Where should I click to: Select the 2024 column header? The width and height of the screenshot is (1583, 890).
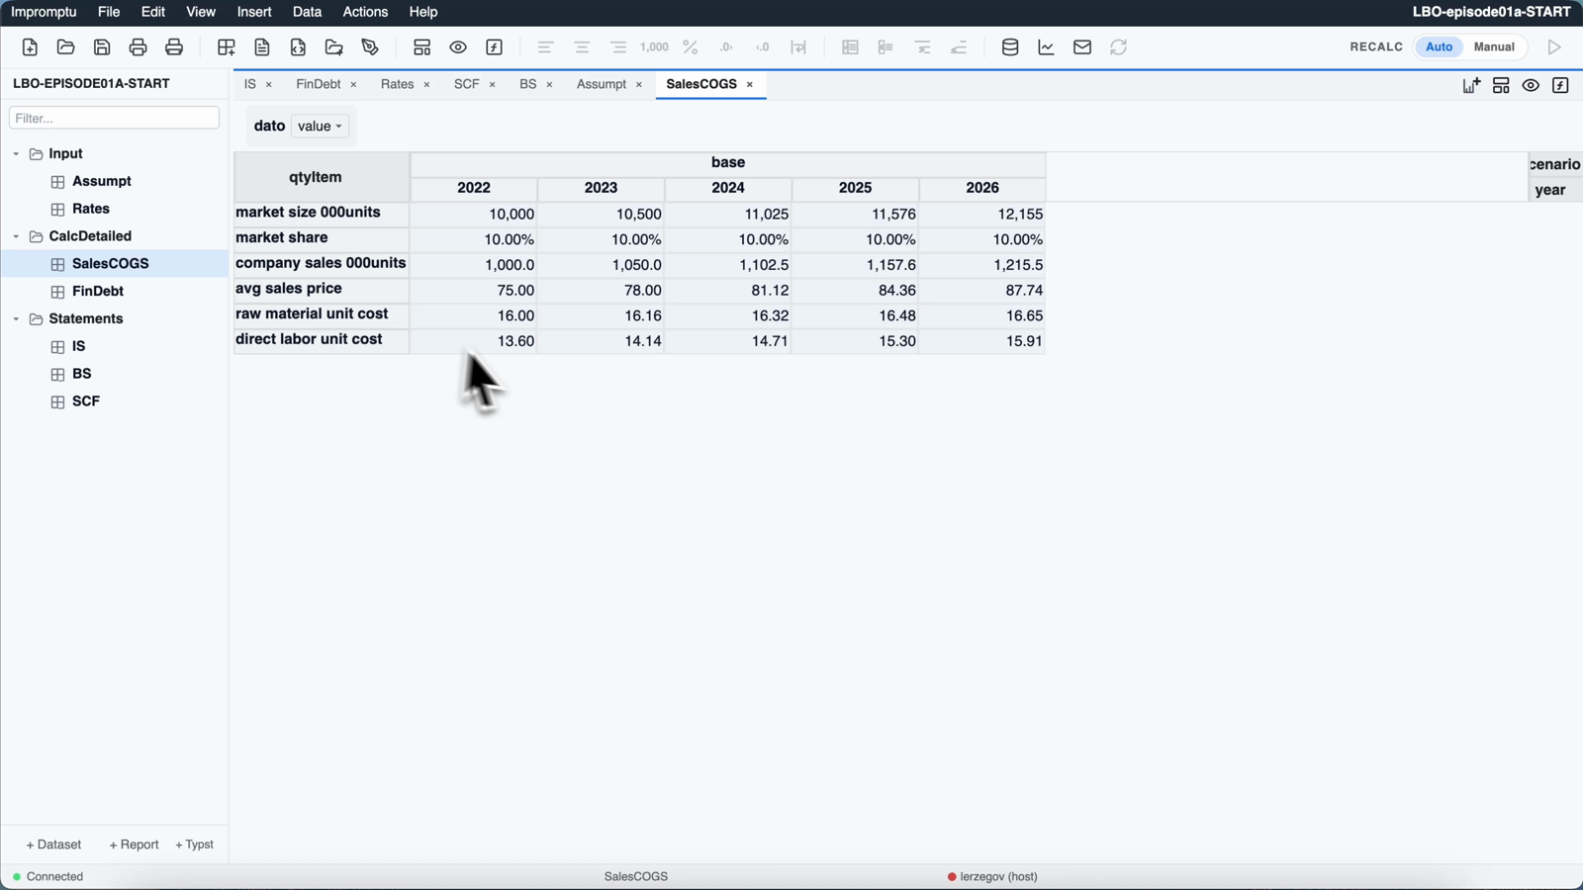click(728, 188)
